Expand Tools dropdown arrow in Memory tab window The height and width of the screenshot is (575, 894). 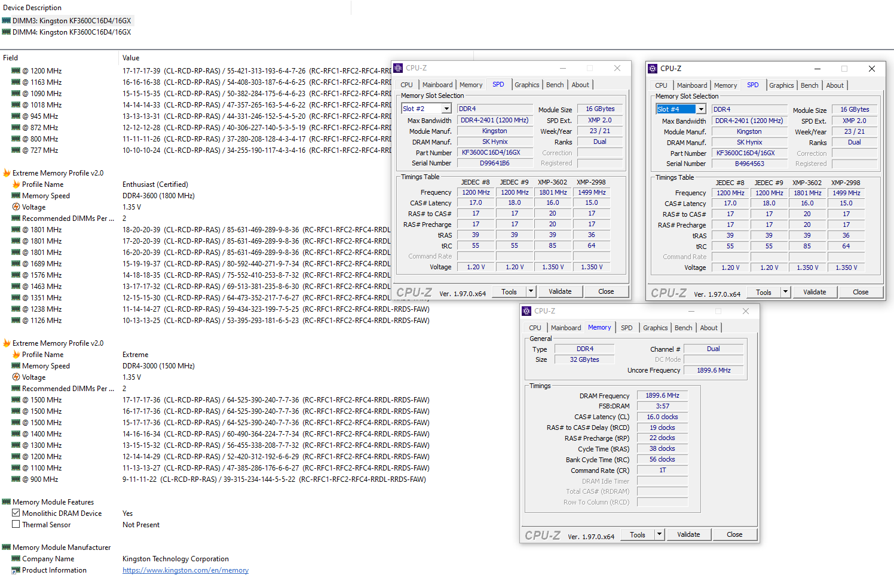click(659, 534)
